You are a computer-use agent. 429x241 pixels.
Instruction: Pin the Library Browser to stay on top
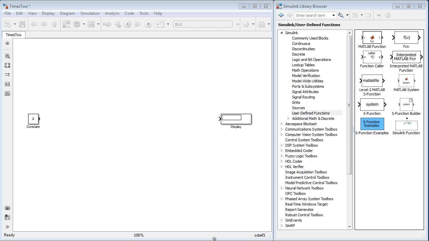coord(379,15)
